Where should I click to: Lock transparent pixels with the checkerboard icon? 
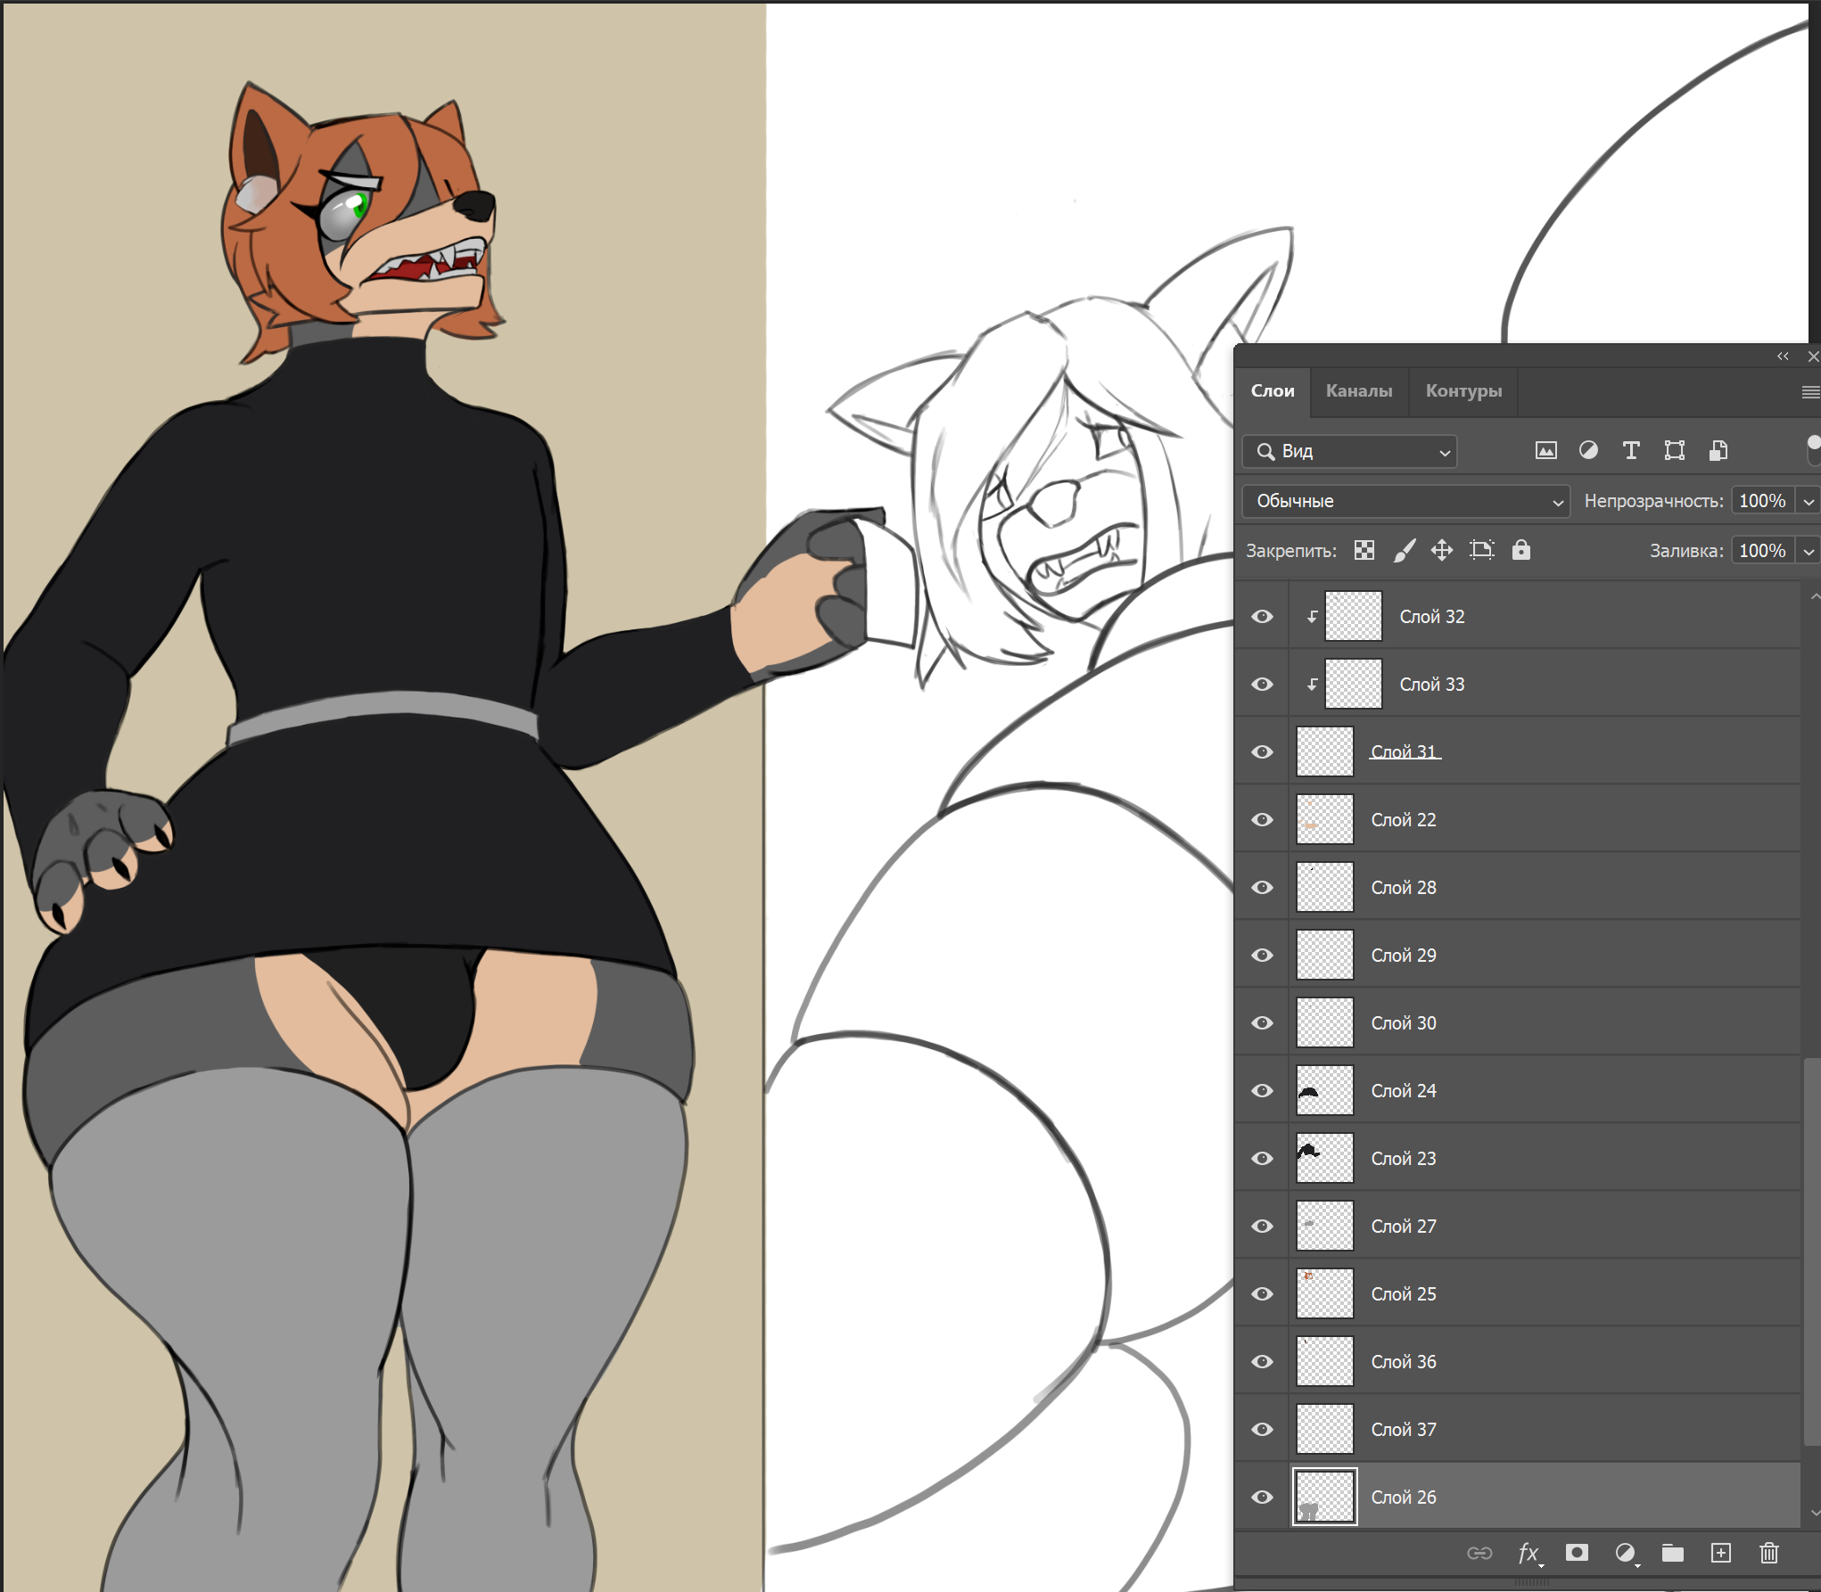click(x=1364, y=551)
